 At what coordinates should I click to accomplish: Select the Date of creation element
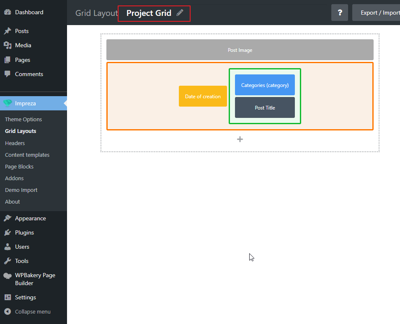coord(203,96)
